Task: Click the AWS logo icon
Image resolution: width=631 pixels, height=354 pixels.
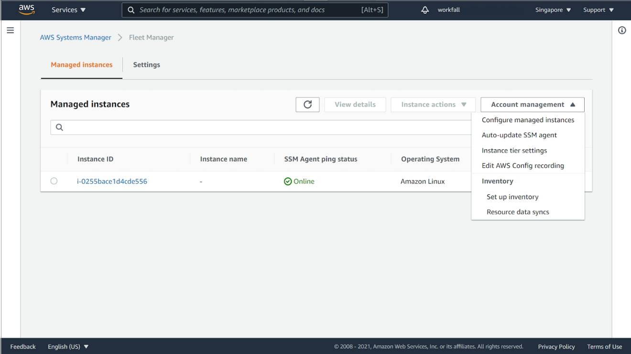Action: tap(26, 10)
